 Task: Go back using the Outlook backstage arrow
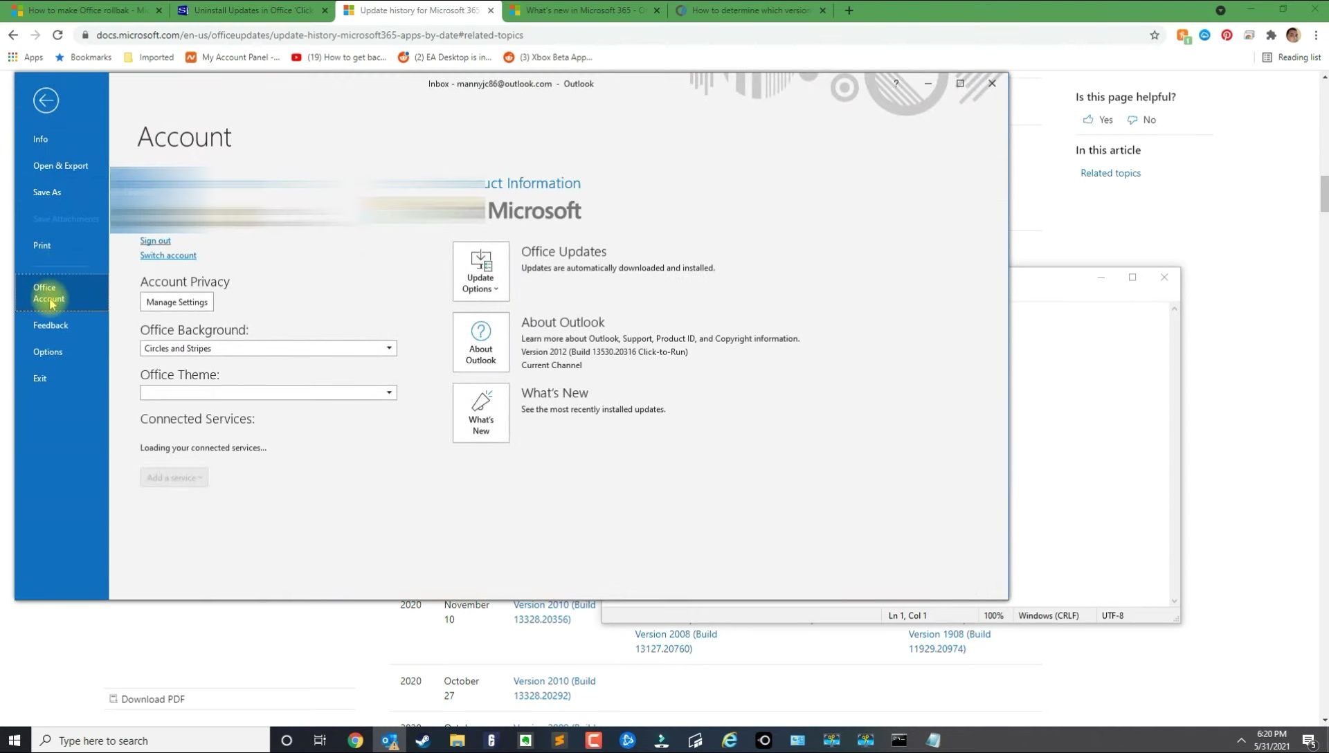tap(46, 100)
